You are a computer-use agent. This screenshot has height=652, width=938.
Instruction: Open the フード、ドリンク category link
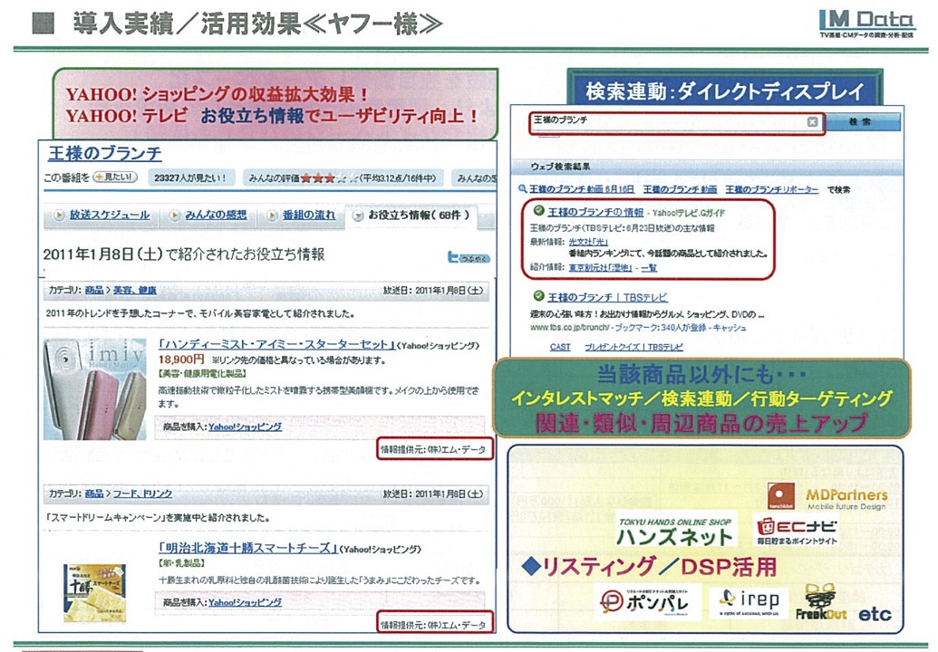(142, 494)
